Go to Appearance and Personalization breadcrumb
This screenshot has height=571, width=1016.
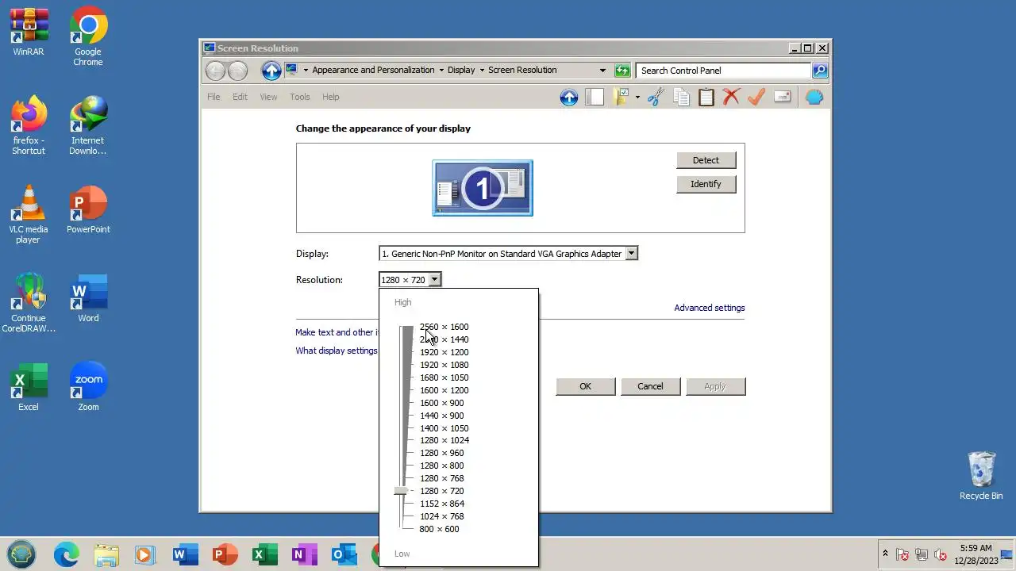tap(373, 71)
